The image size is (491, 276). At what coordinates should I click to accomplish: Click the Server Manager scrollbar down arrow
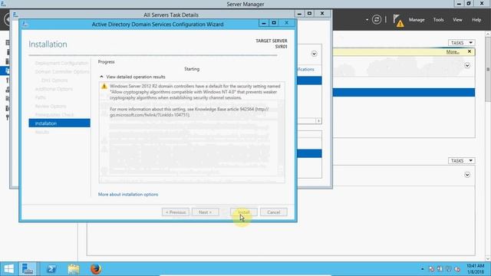pyautogui.click(x=488, y=258)
